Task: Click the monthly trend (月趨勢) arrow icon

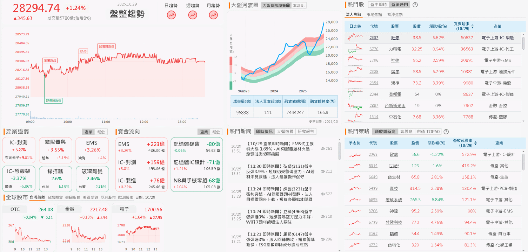Action: click(x=213, y=15)
